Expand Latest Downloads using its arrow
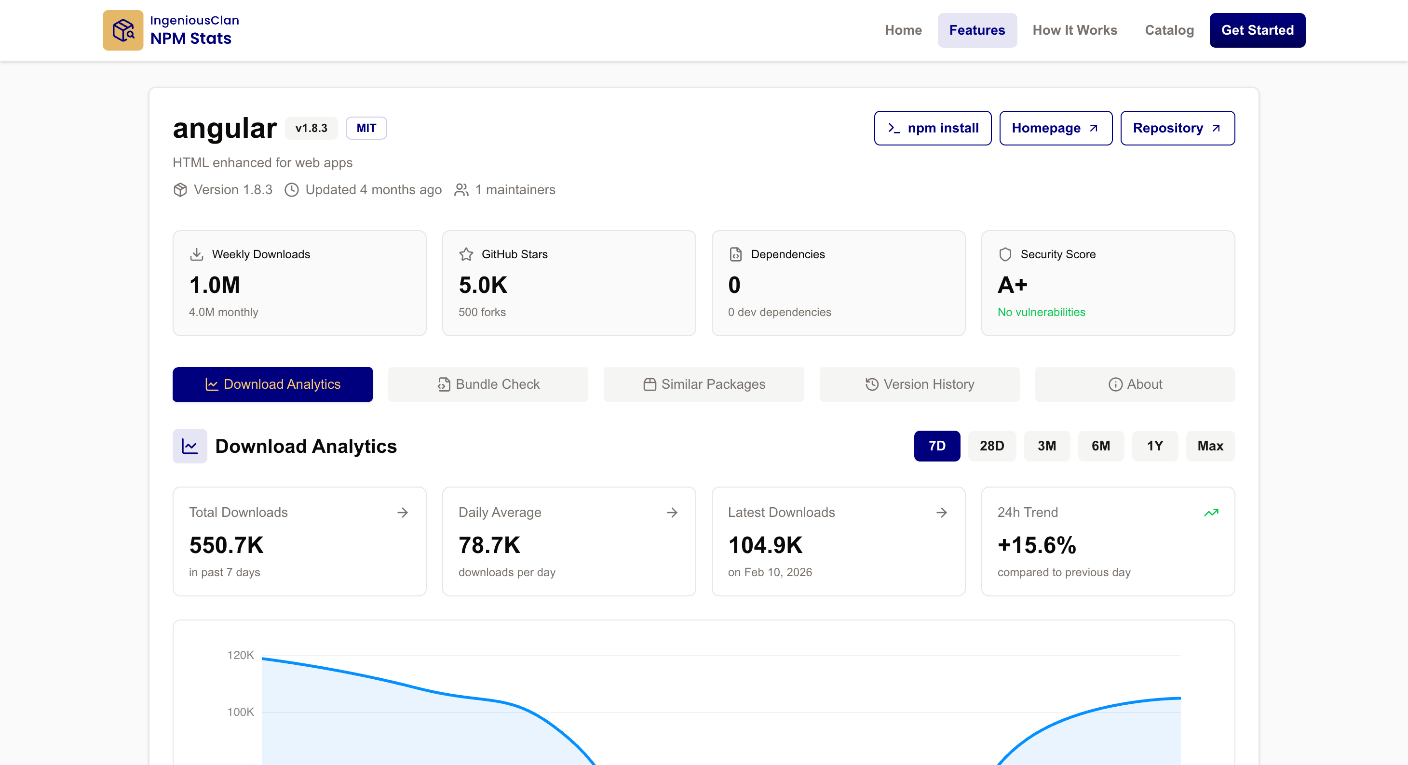 pyautogui.click(x=941, y=512)
